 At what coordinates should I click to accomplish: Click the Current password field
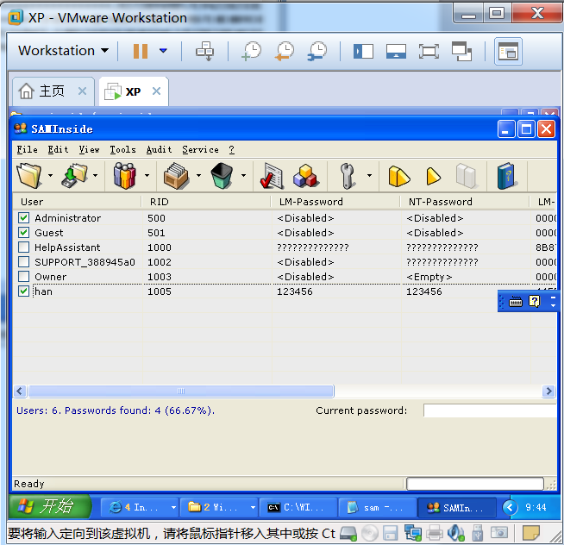(x=490, y=410)
